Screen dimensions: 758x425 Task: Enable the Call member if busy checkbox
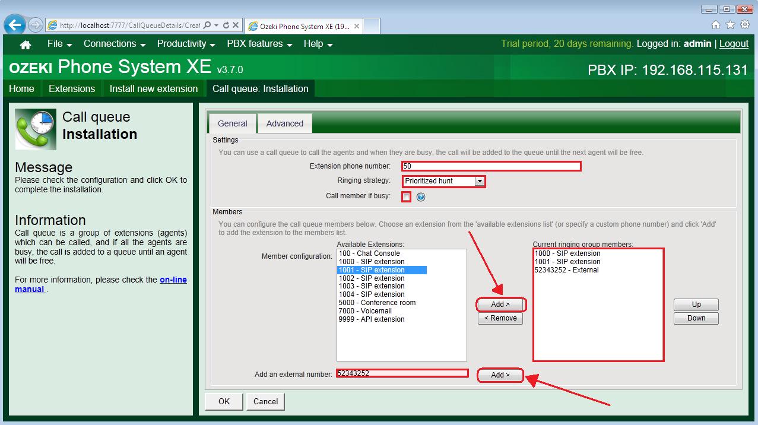click(407, 196)
